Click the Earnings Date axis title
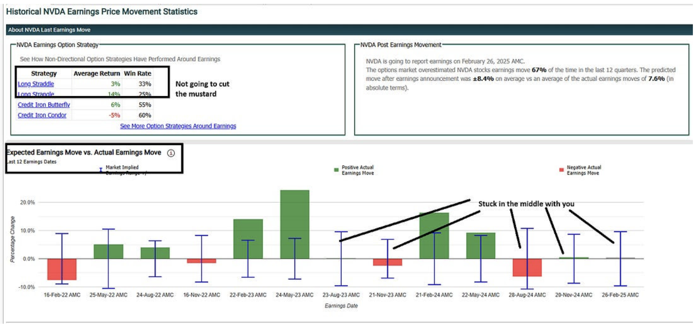 [x=341, y=306]
